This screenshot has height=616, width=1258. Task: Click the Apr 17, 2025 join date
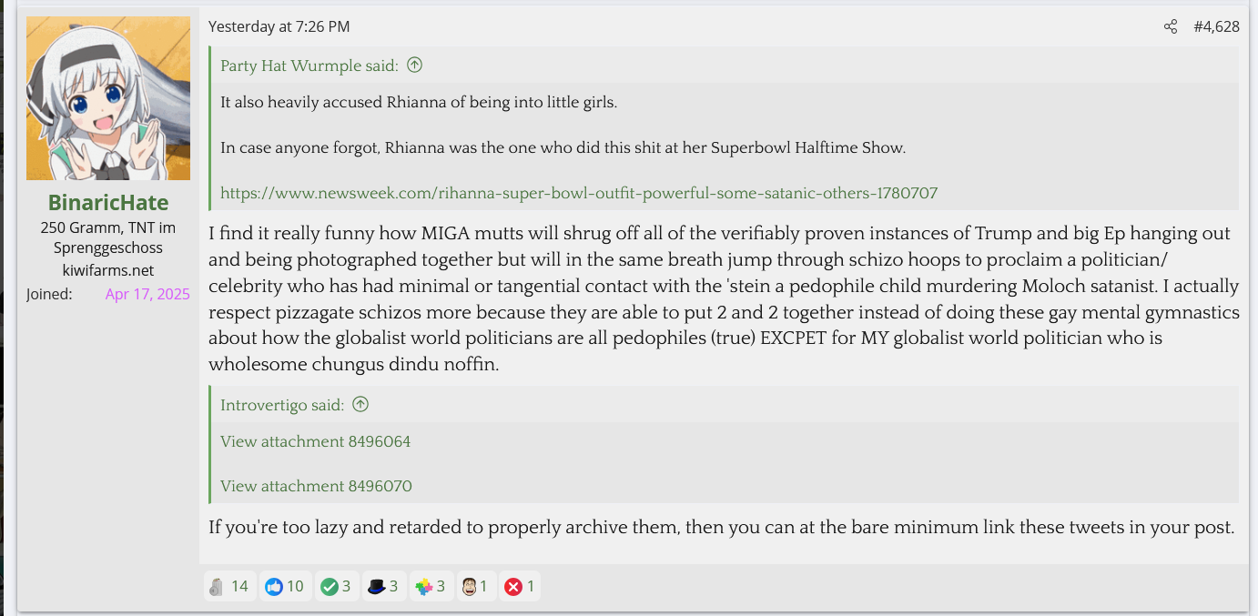tap(147, 294)
